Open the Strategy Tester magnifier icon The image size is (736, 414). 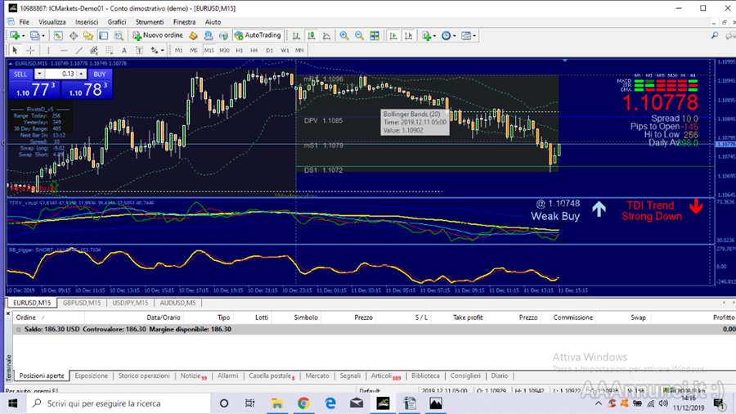[x=119, y=36]
